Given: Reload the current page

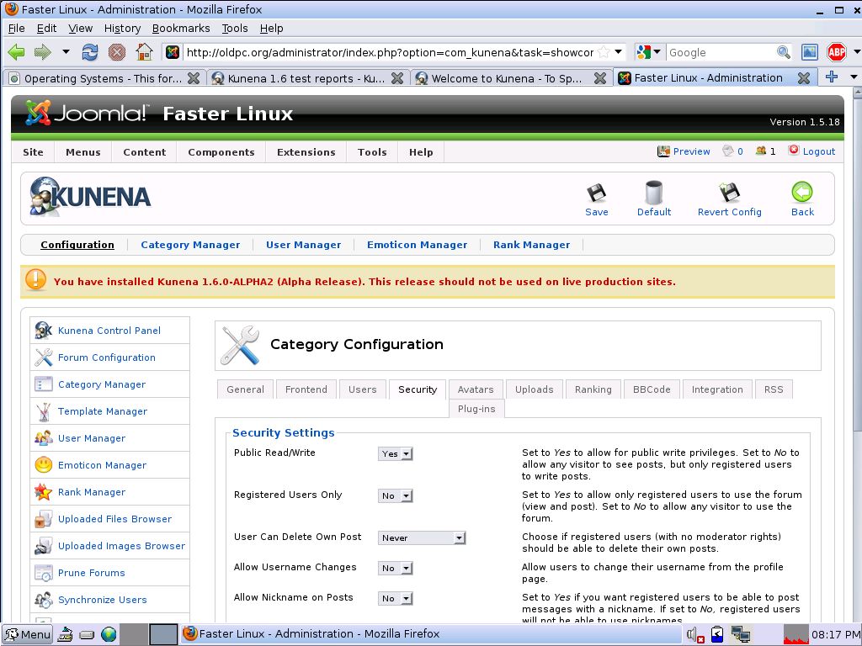Looking at the screenshot, I should [x=89, y=52].
